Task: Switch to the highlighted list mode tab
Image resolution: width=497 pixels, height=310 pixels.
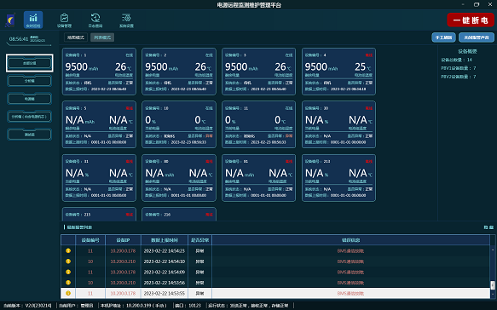Action: pyautogui.click(x=102, y=37)
